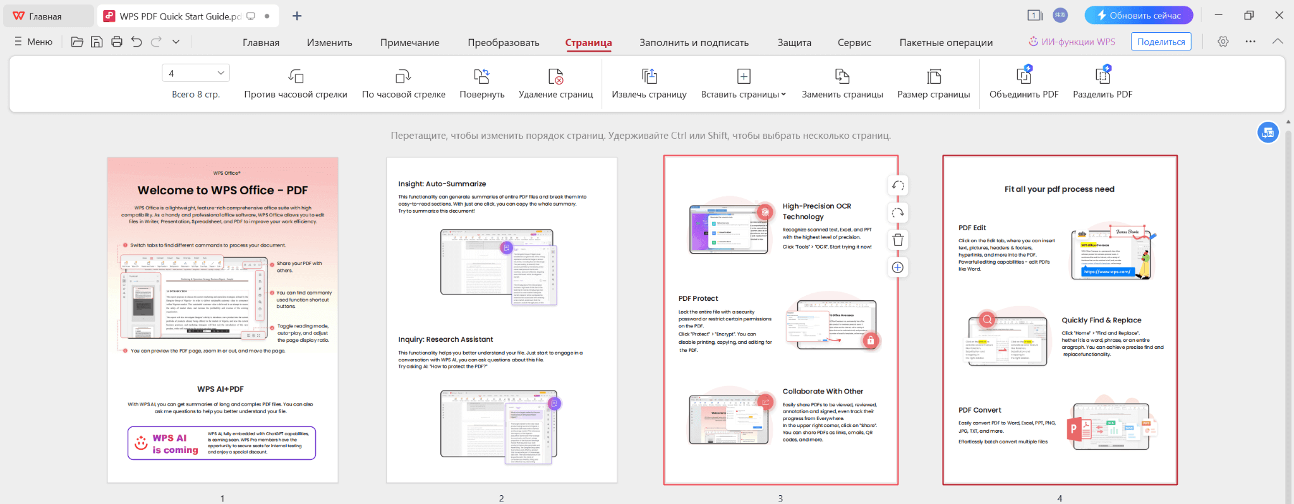Add a new tab with the plus button

pyautogui.click(x=297, y=16)
